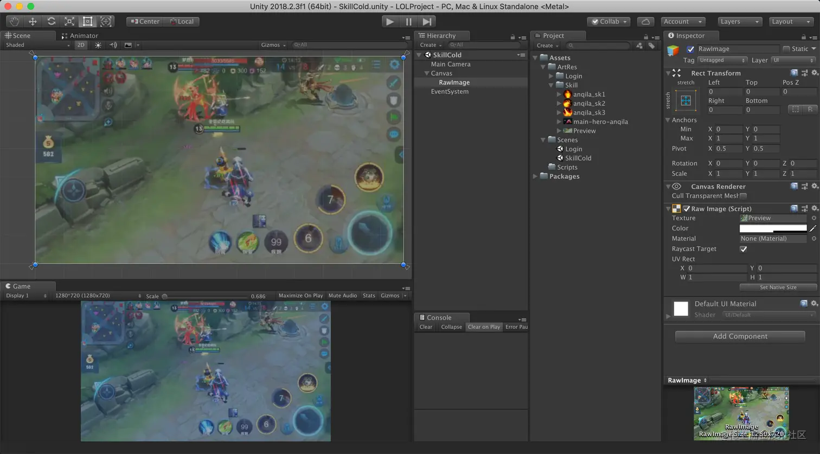Image resolution: width=820 pixels, height=454 pixels.
Task: Toggle the 2D scene view mode
Action: coord(81,45)
